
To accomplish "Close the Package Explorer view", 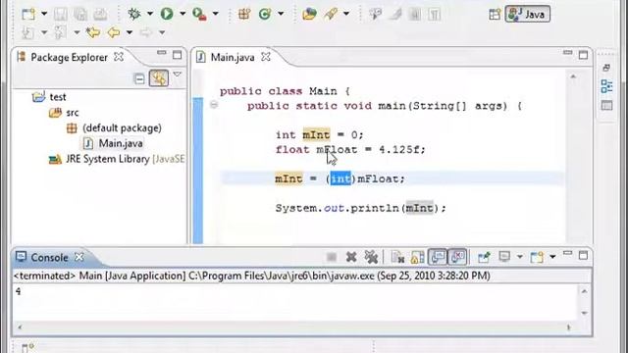I will (x=119, y=57).
